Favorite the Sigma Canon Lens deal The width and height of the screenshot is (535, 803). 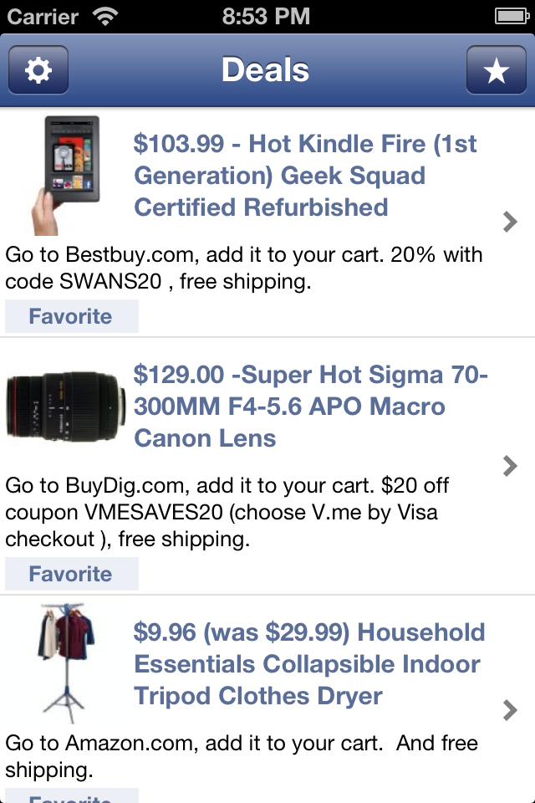click(71, 574)
